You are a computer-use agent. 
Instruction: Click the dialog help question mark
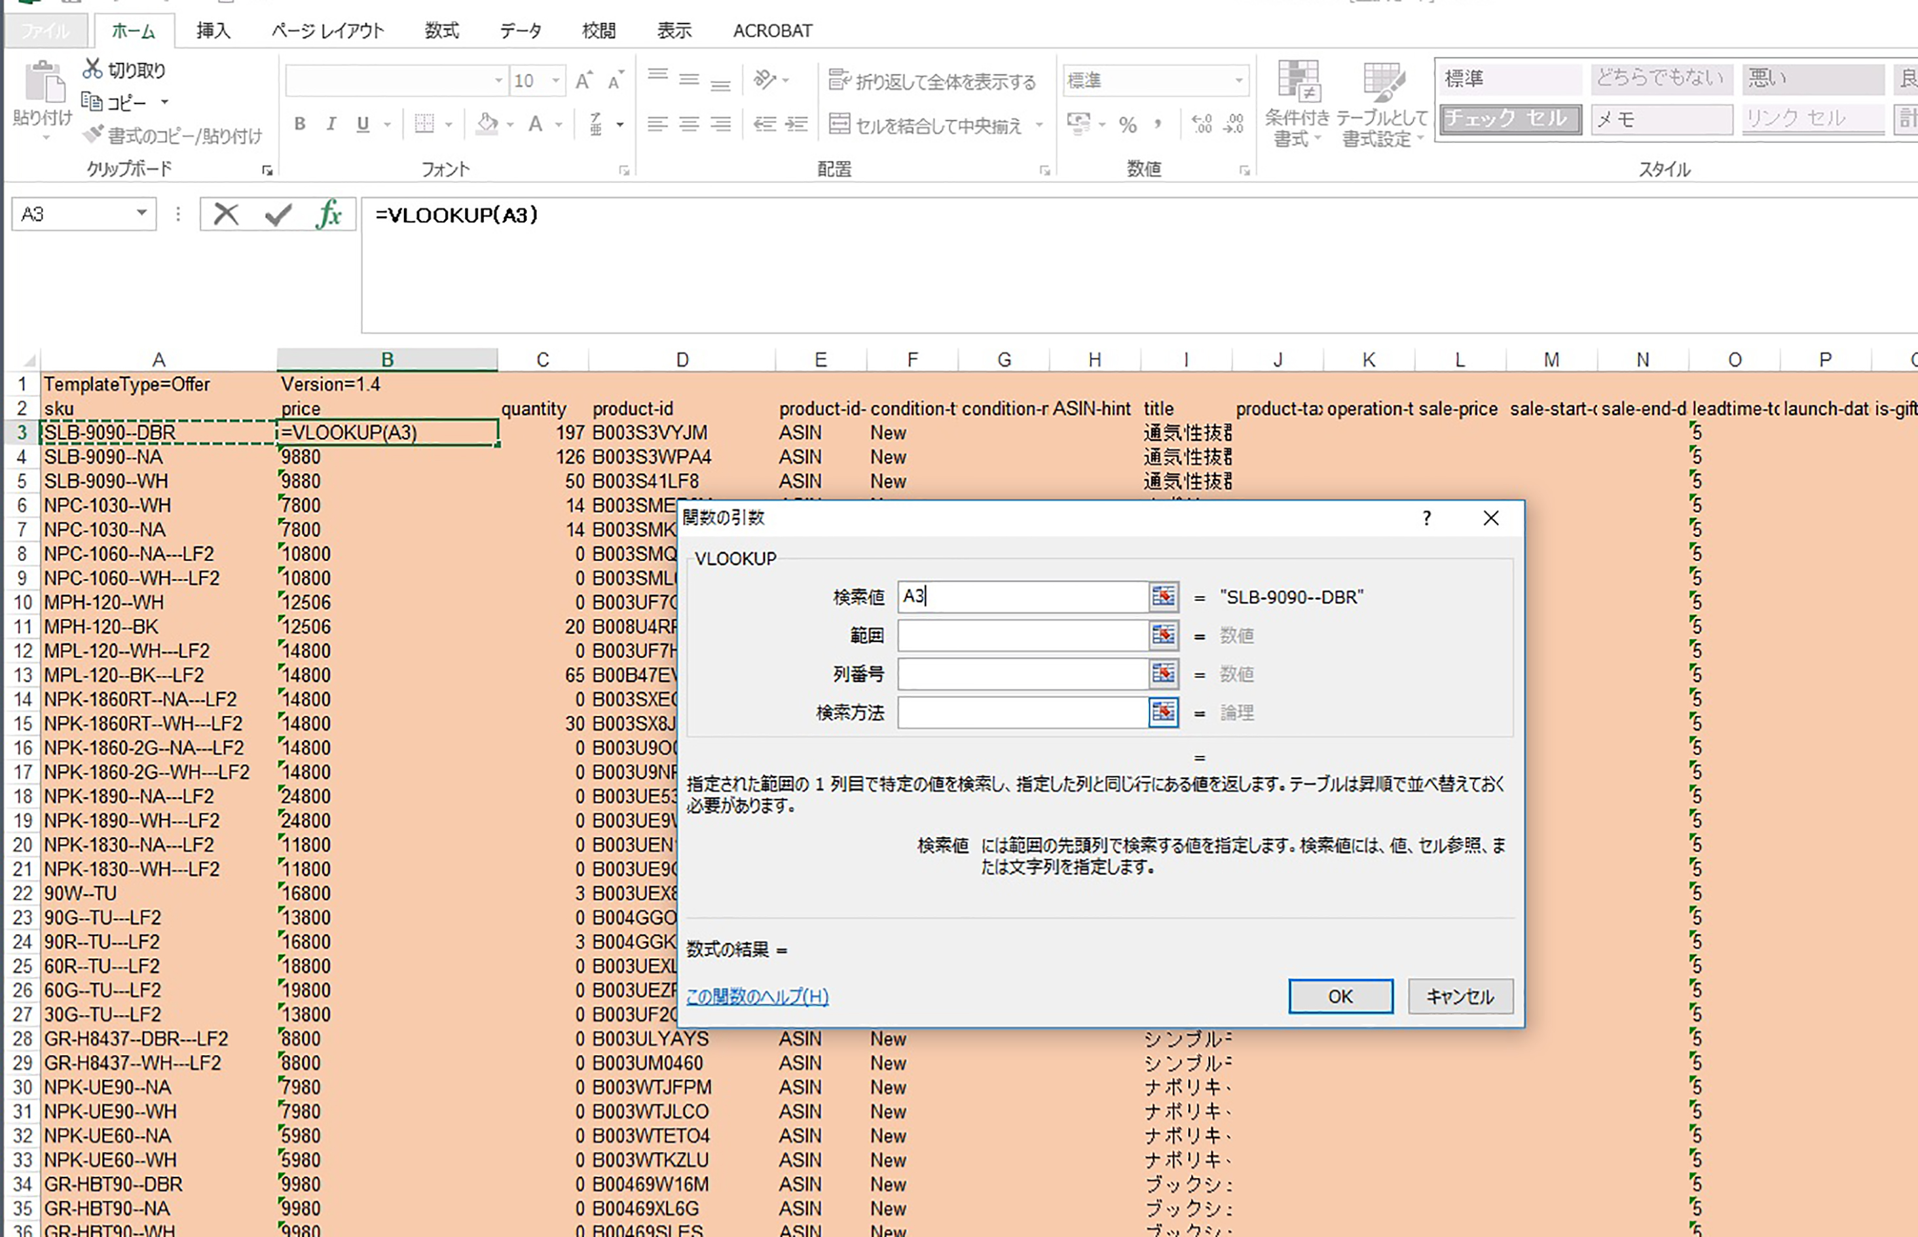tap(1426, 518)
